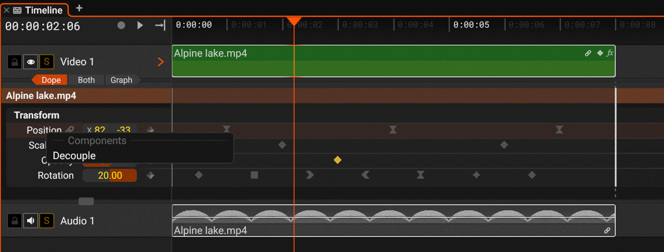Viewport: 664px width, 252px height.
Task: Select the square Rotation keyframe
Action: point(254,175)
